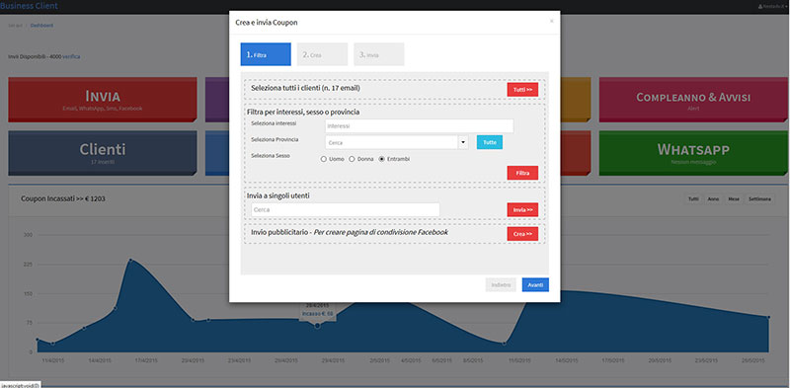Image resolution: width=790 pixels, height=388 pixels.
Task: Focus the Interessi input field
Action: [x=419, y=126]
